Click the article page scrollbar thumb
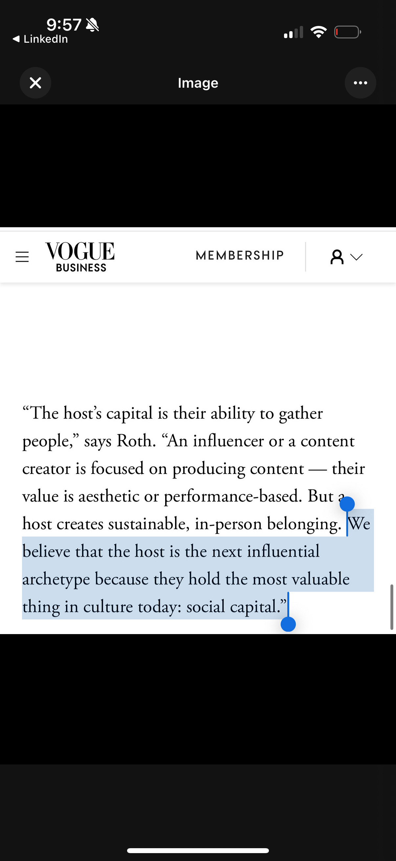This screenshot has width=396, height=861. pyautogui.click(x=392, y=607)
